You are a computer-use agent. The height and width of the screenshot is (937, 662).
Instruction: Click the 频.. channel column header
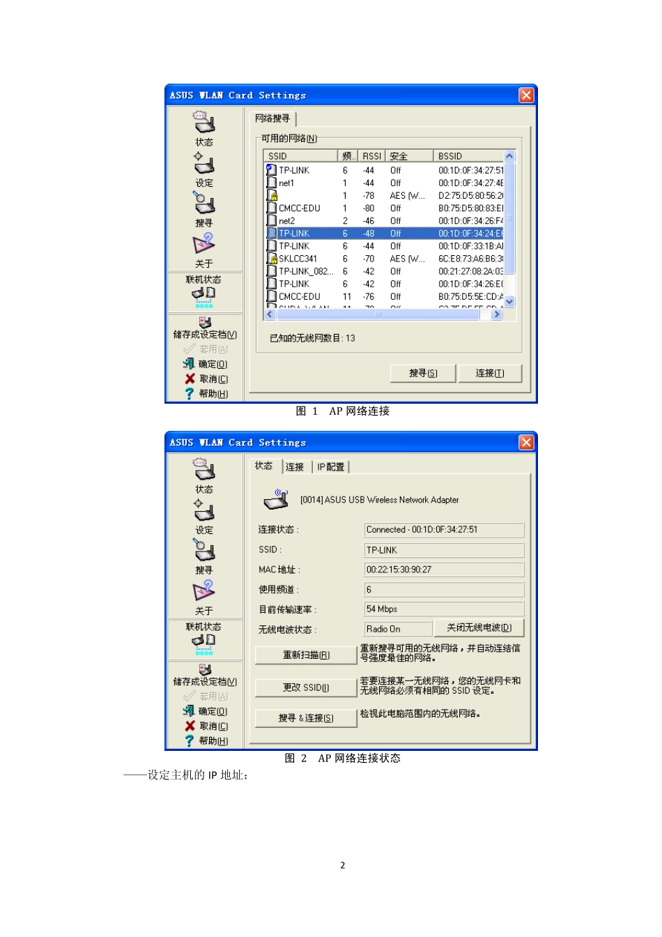click(348, 156)
